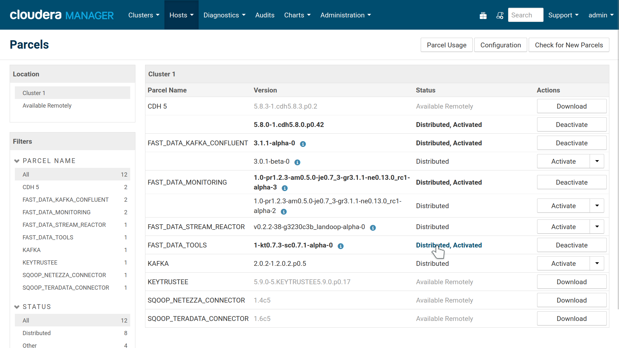Image resolution: width=619 pixels, height=348 pixels.
Task: Deactivate CDH 5.8.0 parcel
Action: coord(572,124)
